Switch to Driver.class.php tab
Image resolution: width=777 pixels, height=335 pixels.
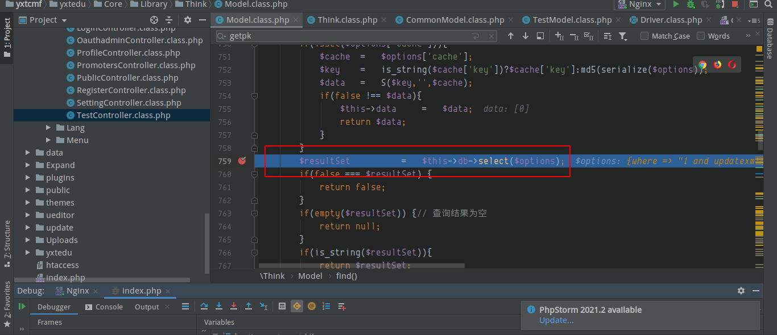coord(671,20)
